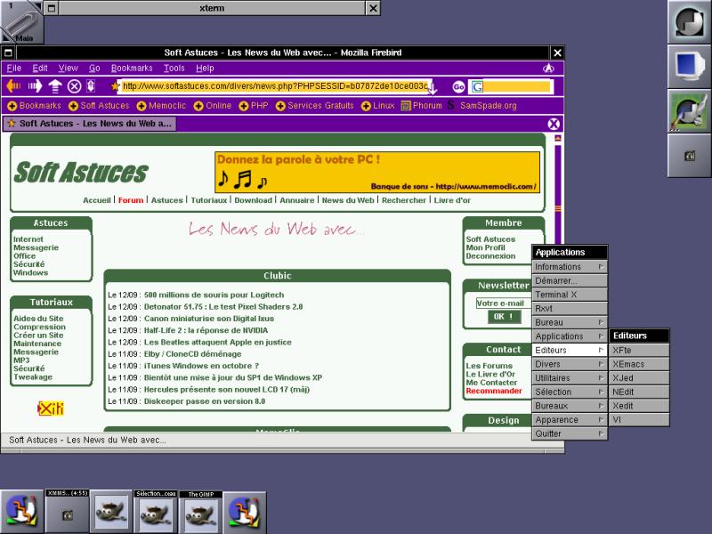Image resolution: width=712 pixels, height=534 pixels.
Task: Select NEdit in the Editeurs submenu
Action: (639, 392)
